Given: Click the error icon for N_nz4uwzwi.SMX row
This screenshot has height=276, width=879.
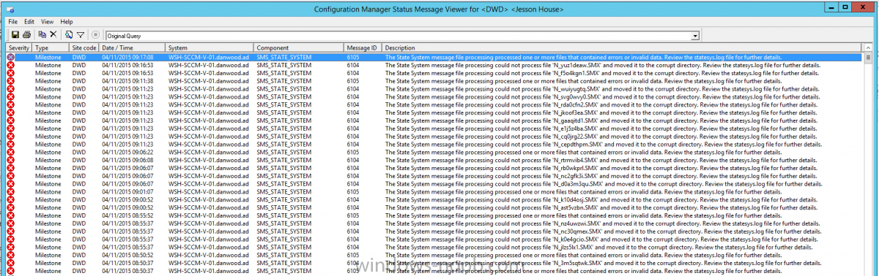Looking at the screenshot, I should click(11, 223).
